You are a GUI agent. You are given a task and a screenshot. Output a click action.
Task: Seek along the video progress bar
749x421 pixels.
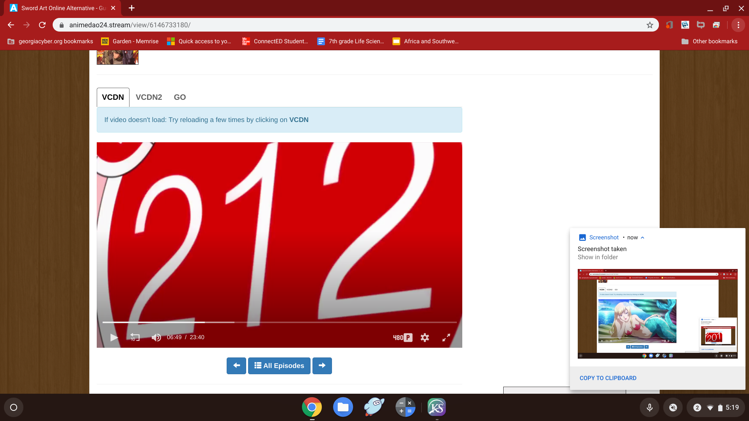pyautogui.click(x=279, y=322)
